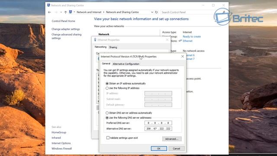Select Obtain an IP address automatically
The image size is (277, 156).
point(107,84)
